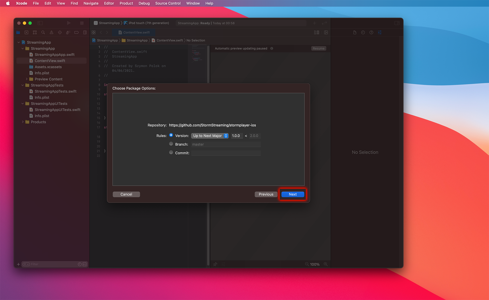Expand the Products folder

[23, 122]
